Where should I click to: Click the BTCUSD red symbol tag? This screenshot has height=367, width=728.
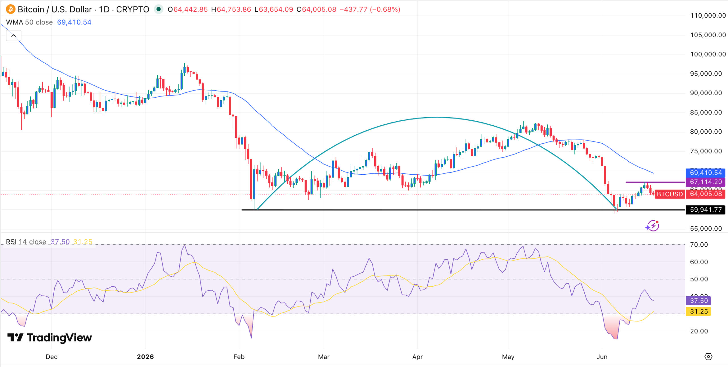pyautogui.click(x=670, y=194)
